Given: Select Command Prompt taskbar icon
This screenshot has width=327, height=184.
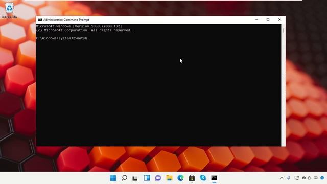Looking at the screenshot, I should pos(214,178).
